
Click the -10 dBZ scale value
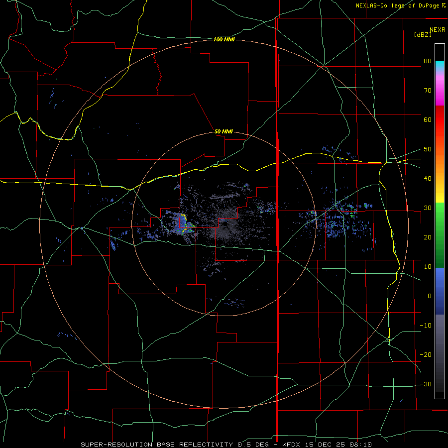(426, 326)
